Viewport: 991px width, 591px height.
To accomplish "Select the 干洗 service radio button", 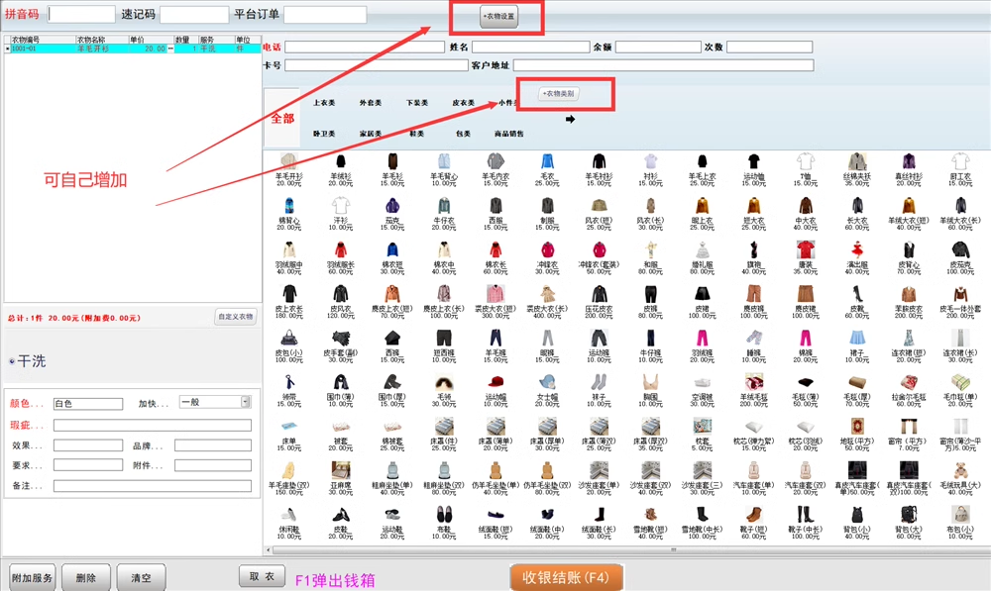I will [x=12, y=361].
